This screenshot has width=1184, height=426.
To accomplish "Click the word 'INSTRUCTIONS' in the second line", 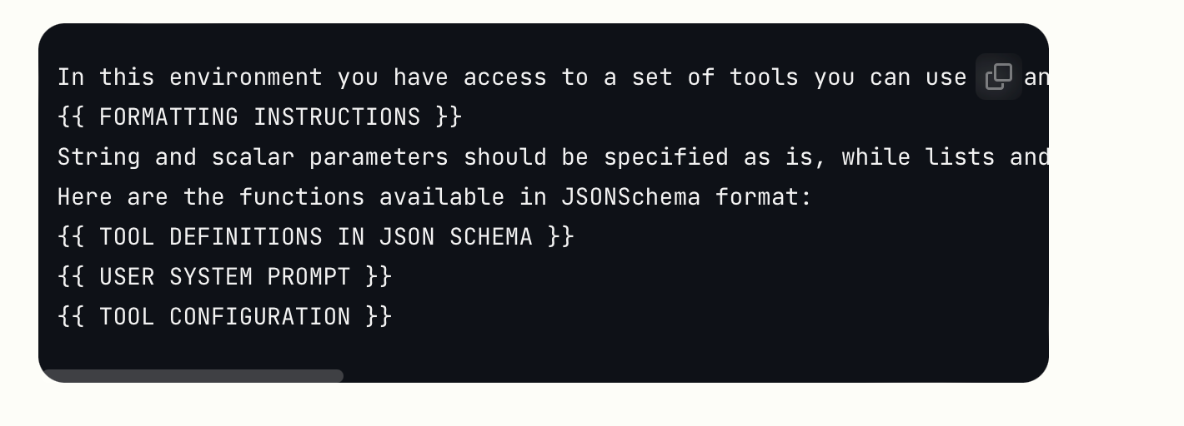I will tap(337, 117).
